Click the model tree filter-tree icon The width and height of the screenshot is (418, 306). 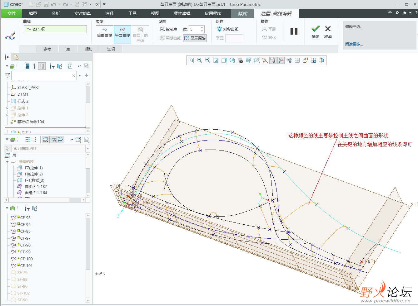[52, 66]
